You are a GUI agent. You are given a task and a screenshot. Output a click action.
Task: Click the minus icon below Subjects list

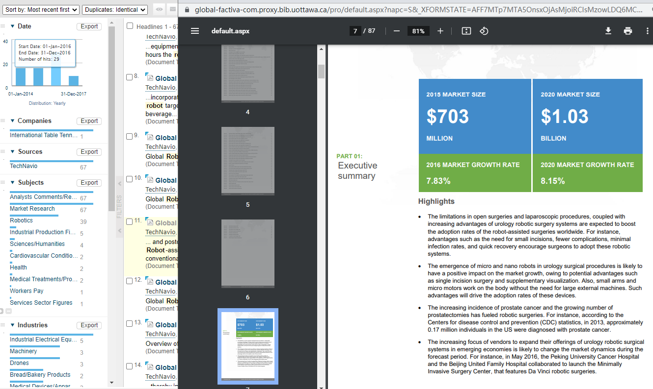[8, 311]
